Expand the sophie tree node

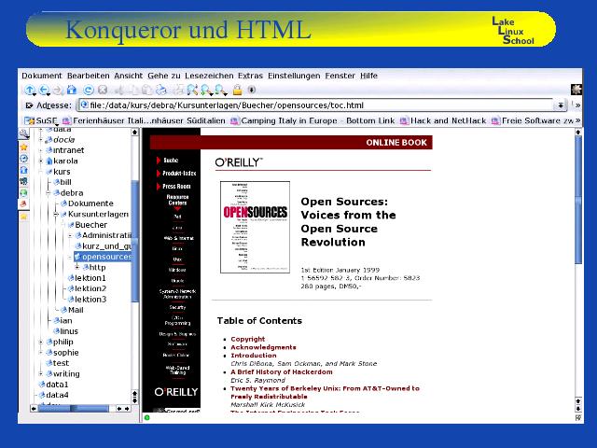pyautogui.click(x=41, y=353)
